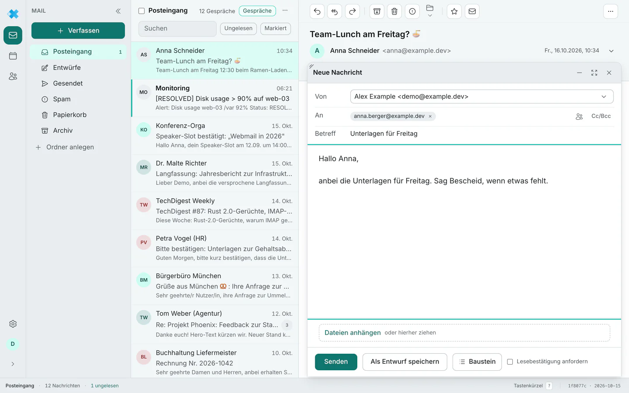Click the Suchen search field

(177, 29)
